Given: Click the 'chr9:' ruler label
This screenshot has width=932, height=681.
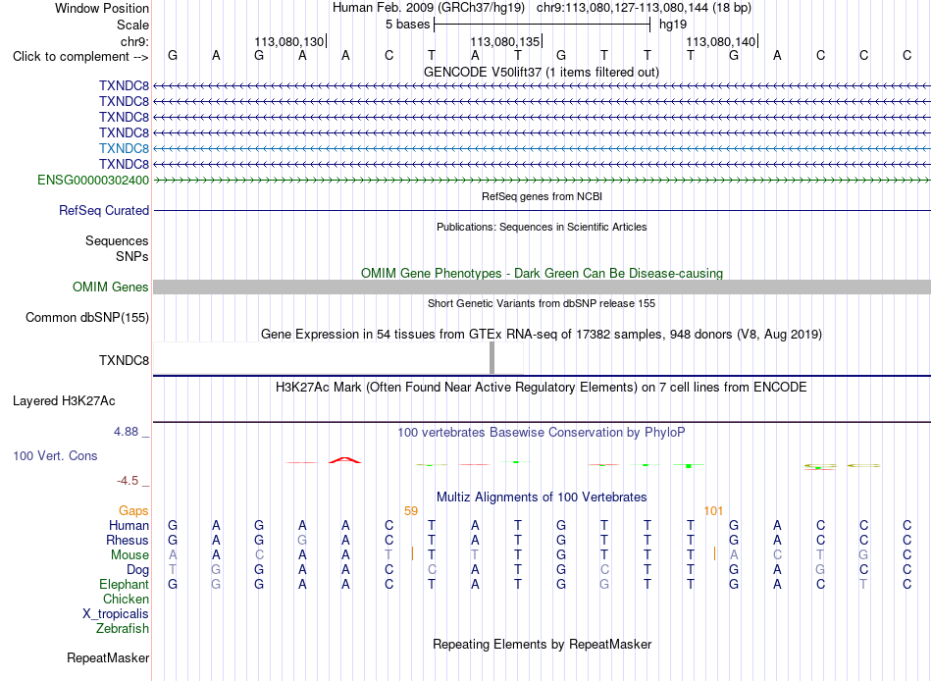Looking at the screenshot, I should pos(134,41).
